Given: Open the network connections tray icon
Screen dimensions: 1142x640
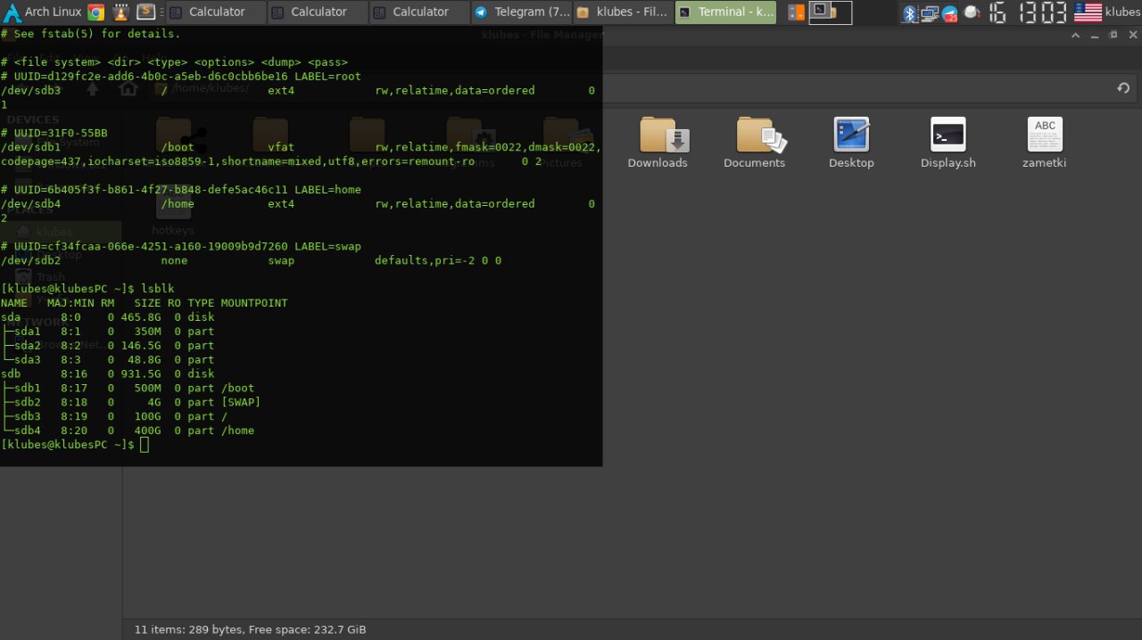Looking at the screenshot, I should [x=930, y=12].
